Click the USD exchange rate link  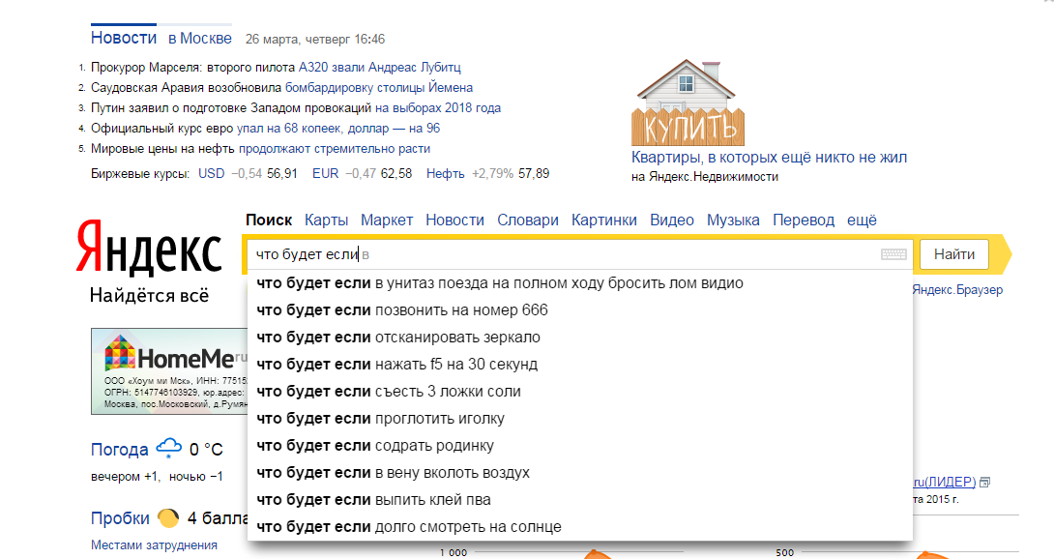tap(211, 174)
